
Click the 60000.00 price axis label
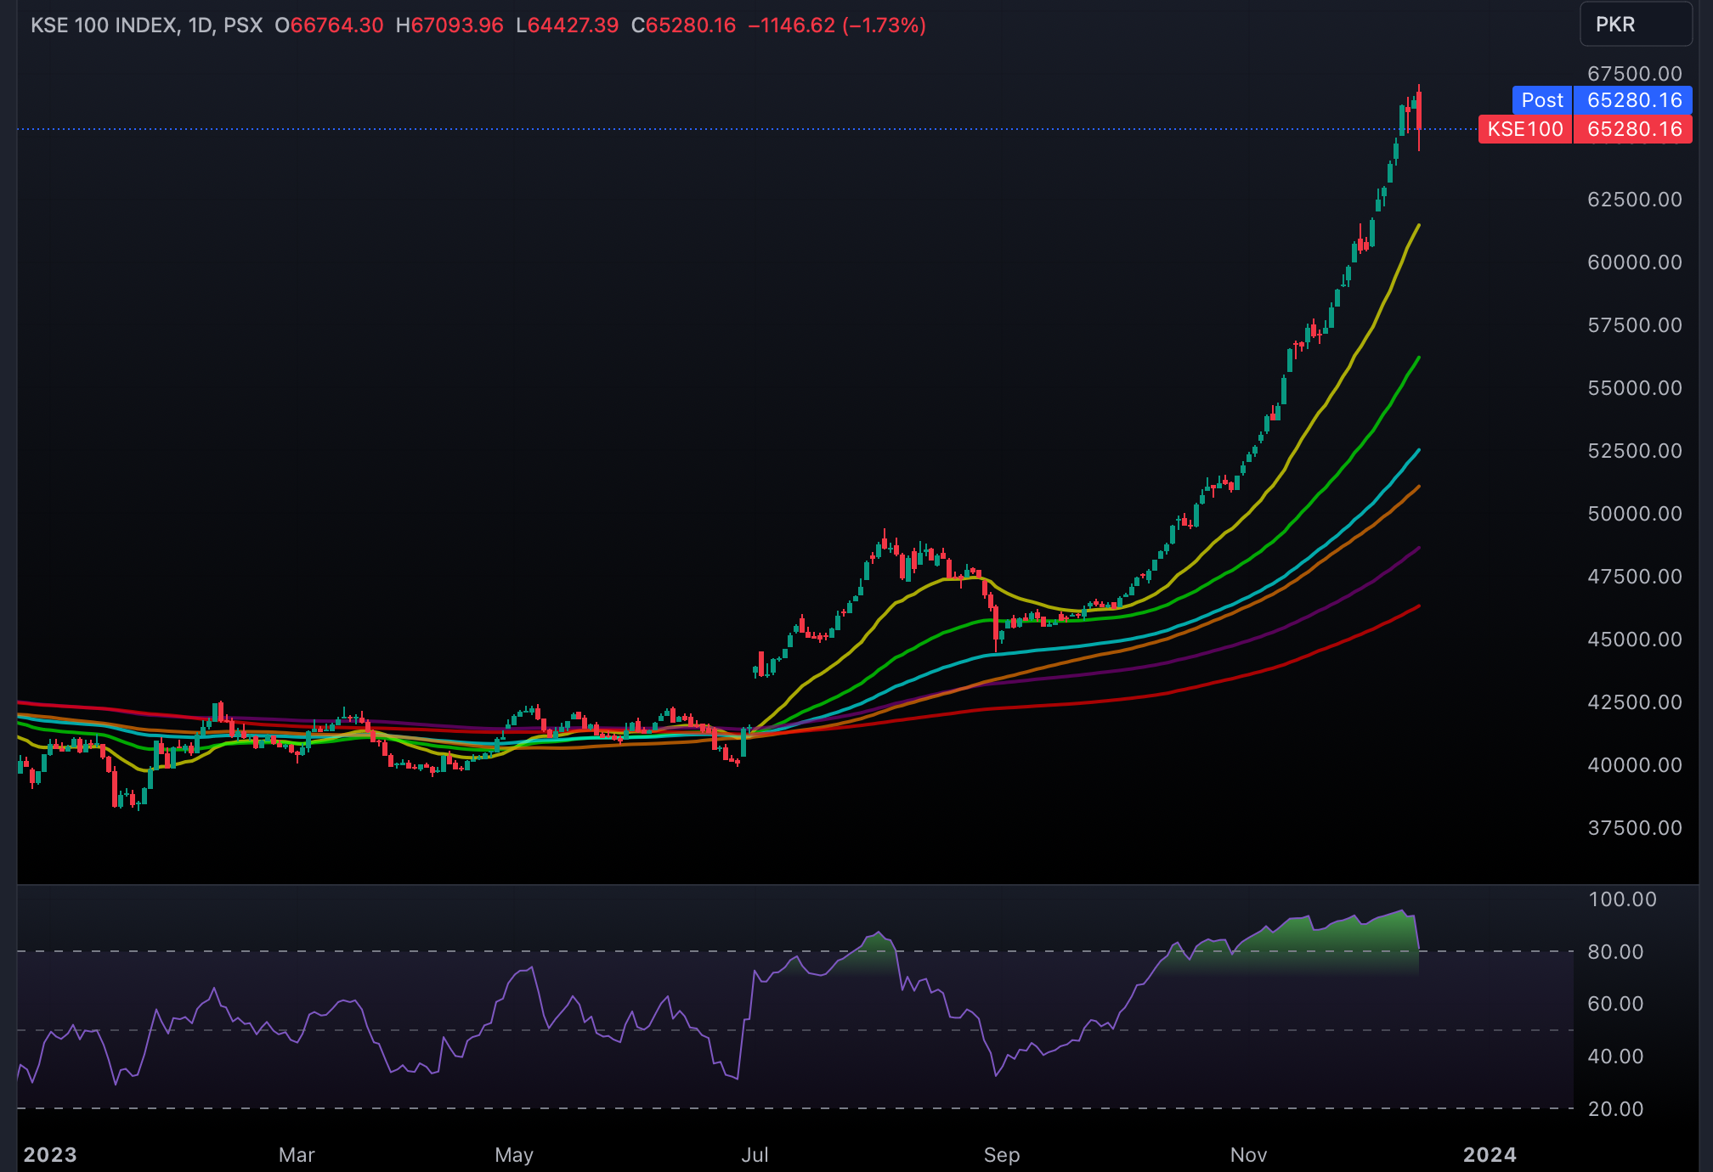click(1634, 262)
